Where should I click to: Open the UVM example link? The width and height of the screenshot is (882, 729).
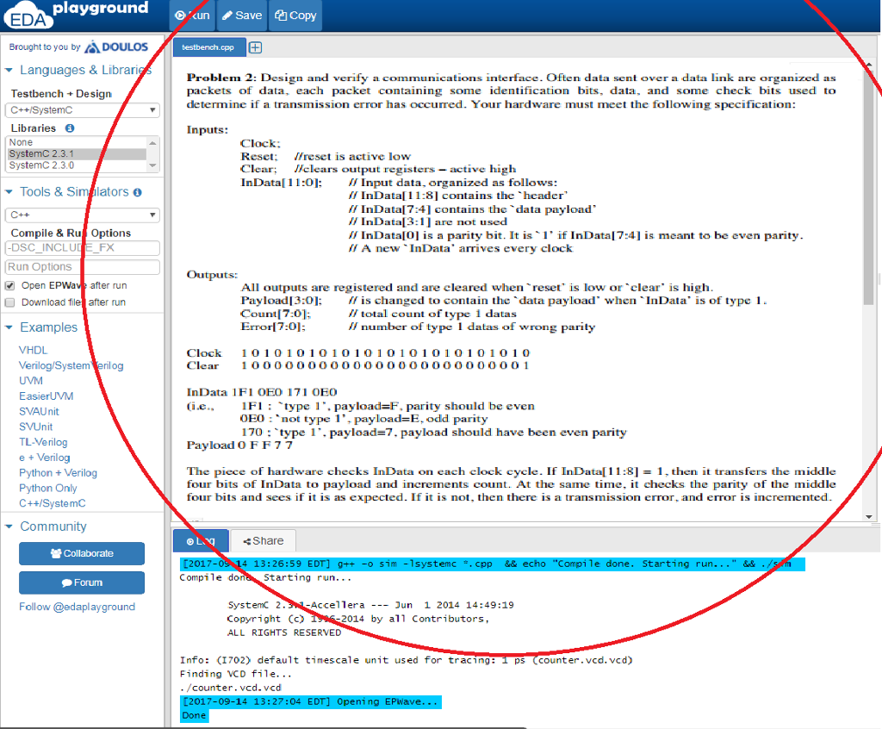(x=30, y=380)
